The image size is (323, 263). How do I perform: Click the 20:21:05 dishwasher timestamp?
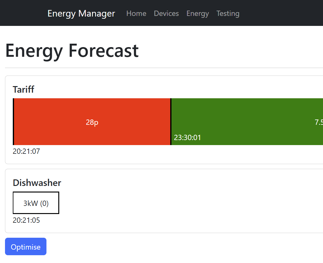click(x=26, y=220)
